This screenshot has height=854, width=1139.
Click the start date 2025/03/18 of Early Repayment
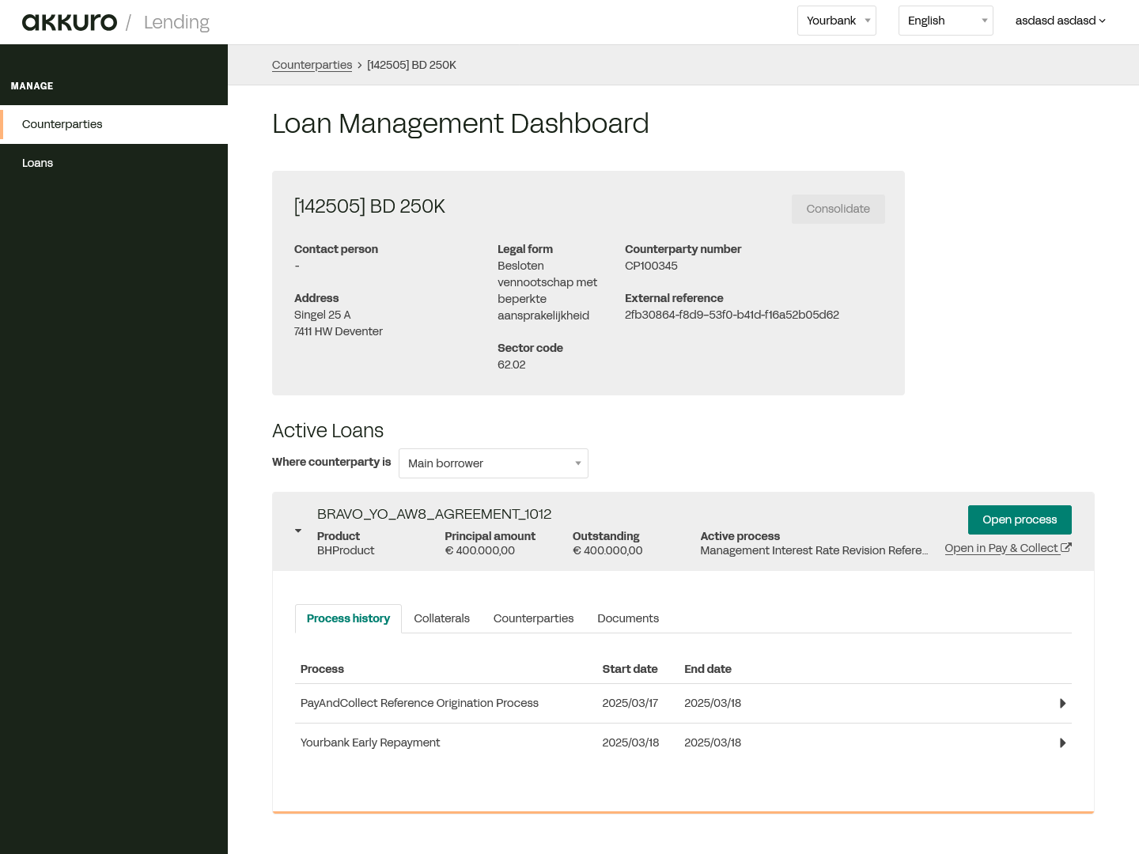(x=630, y=743)
